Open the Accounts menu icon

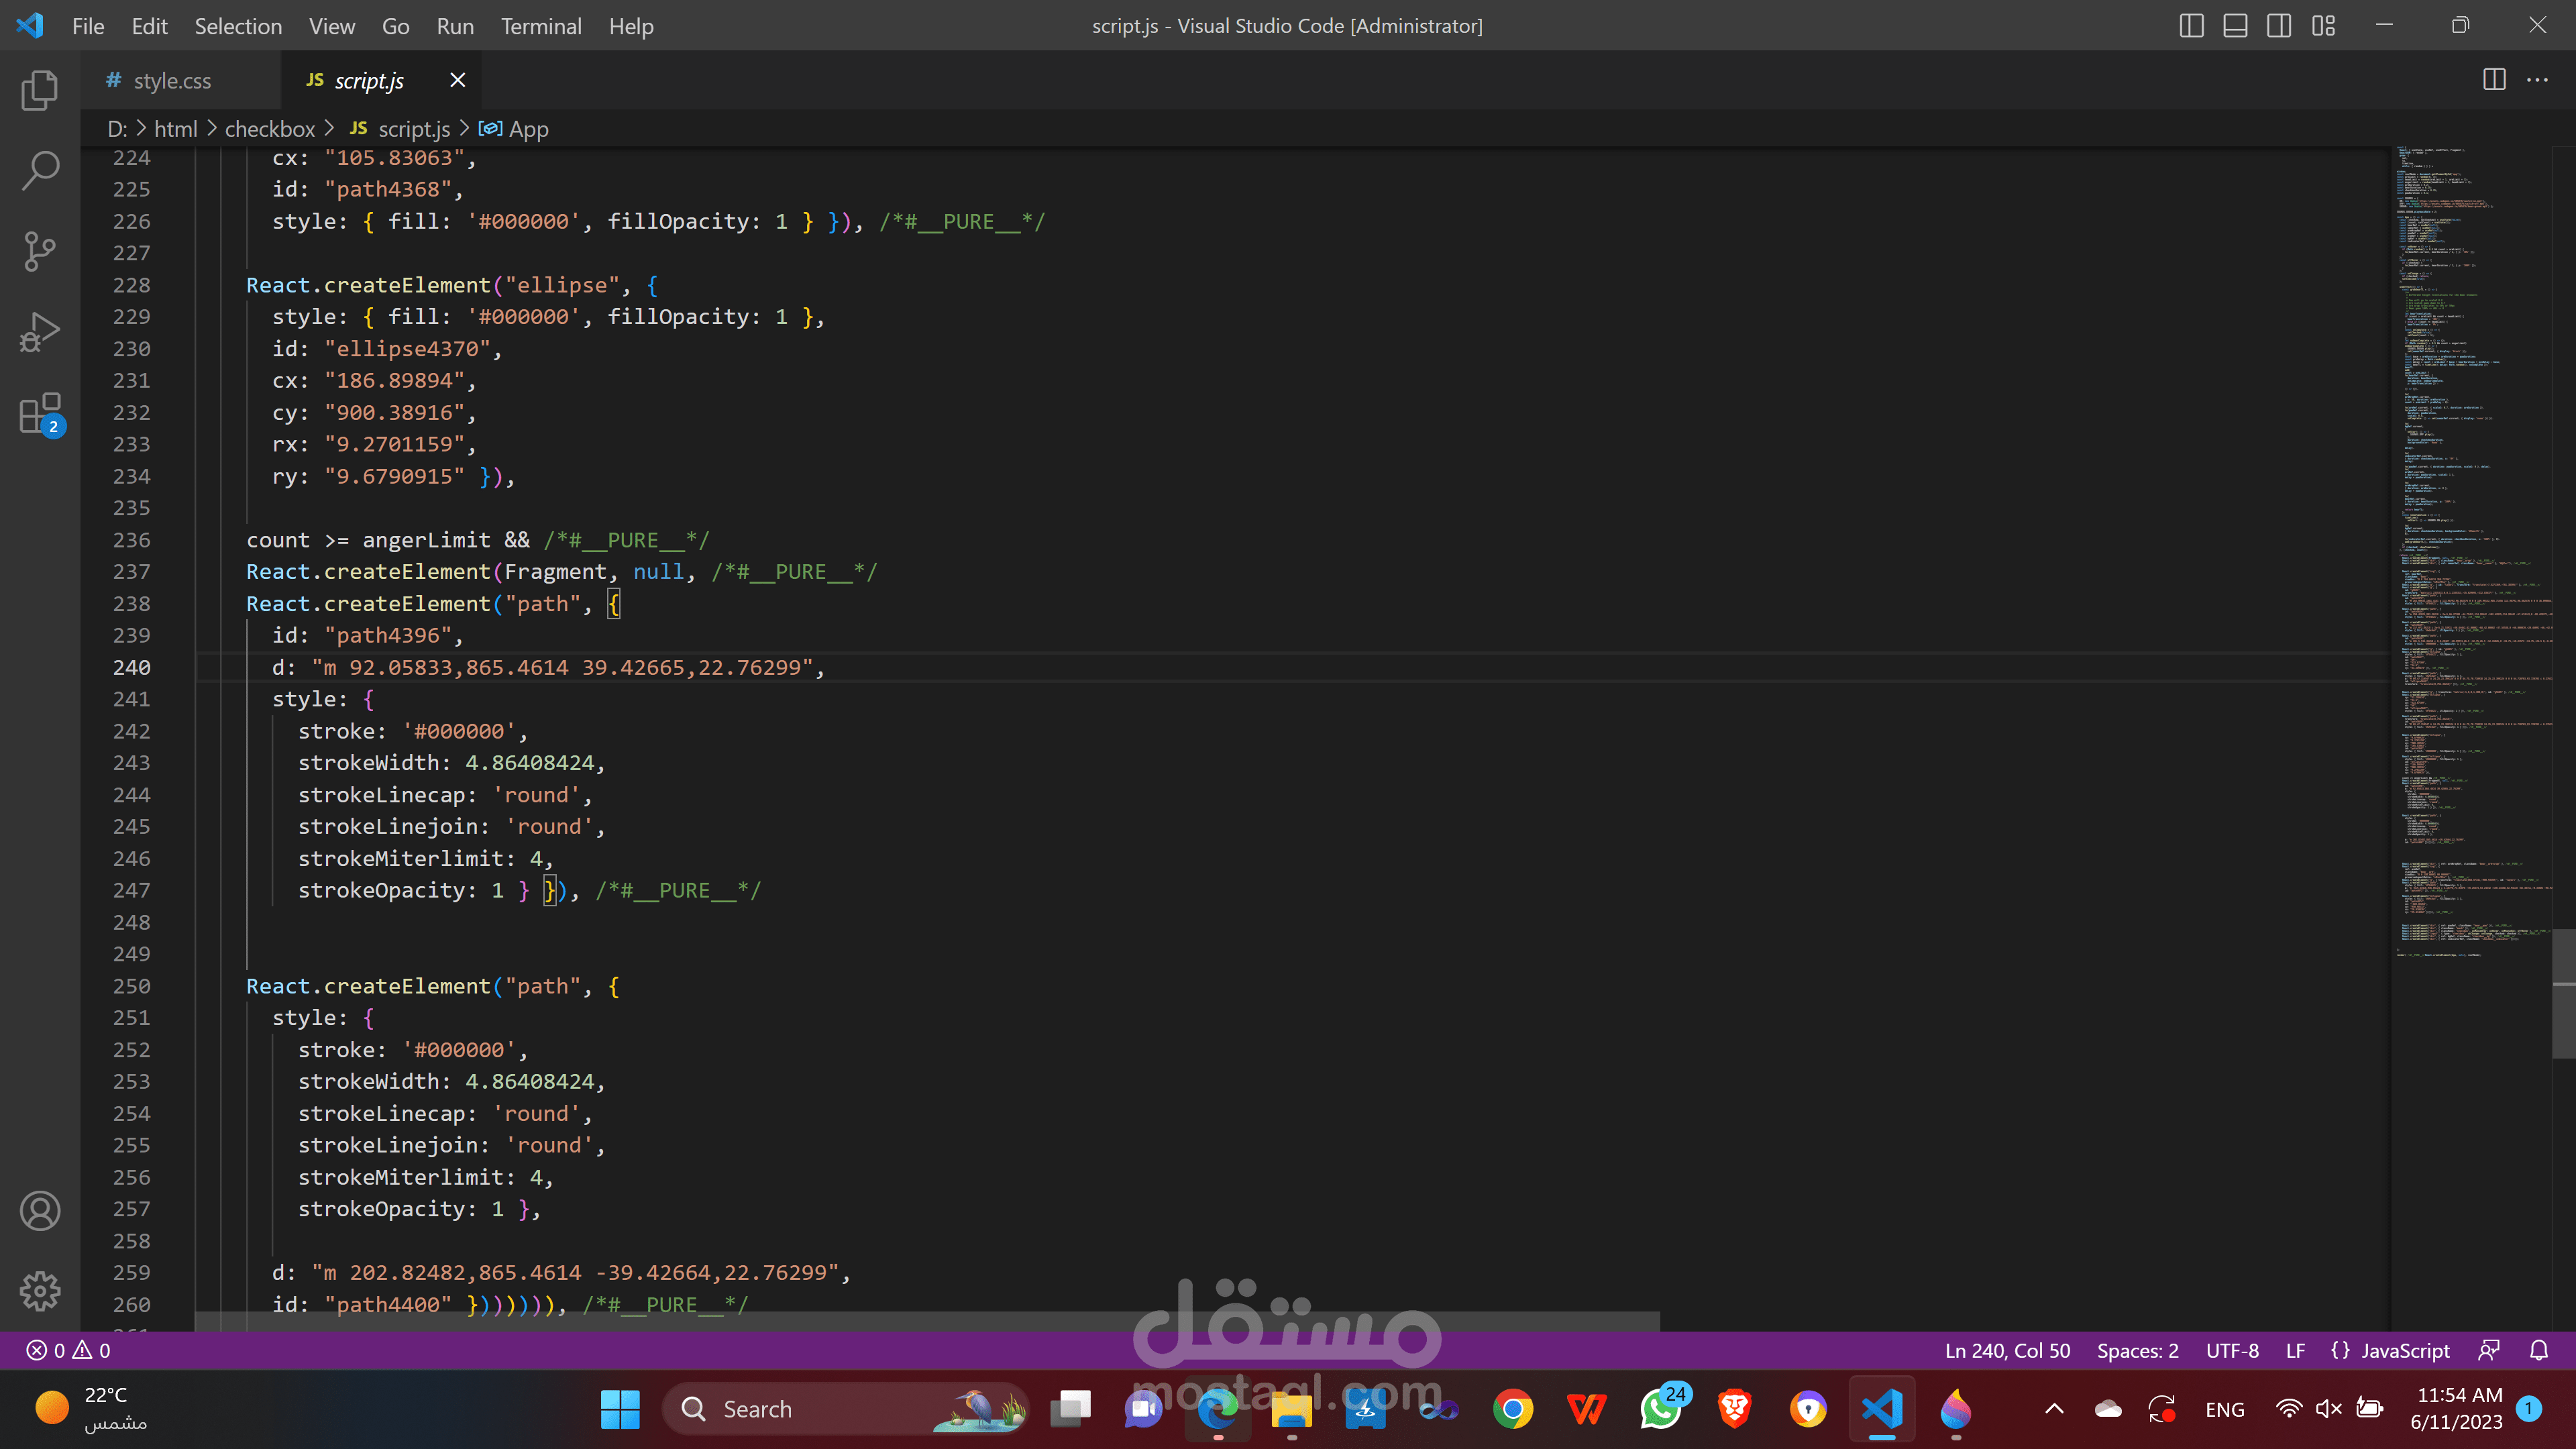39,1211
